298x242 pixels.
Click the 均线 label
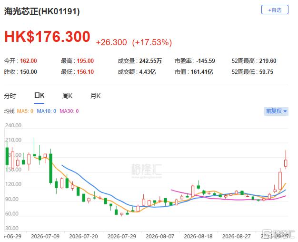point(9,111)
